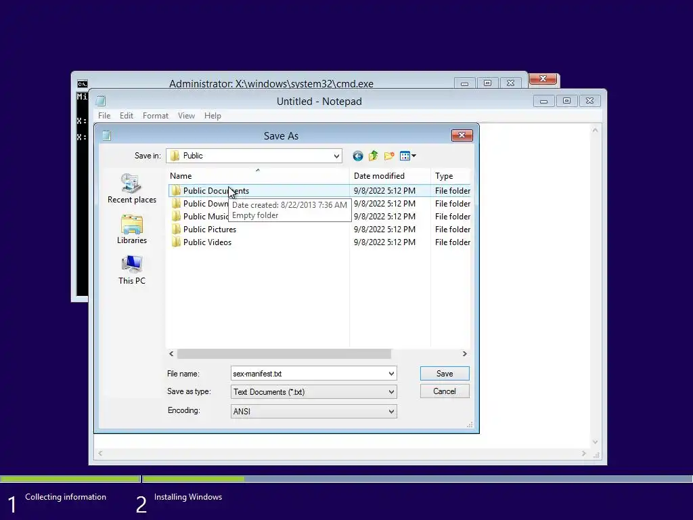Click the Save button
Screen dimensions: 693x520
click(x=445, y=374)
